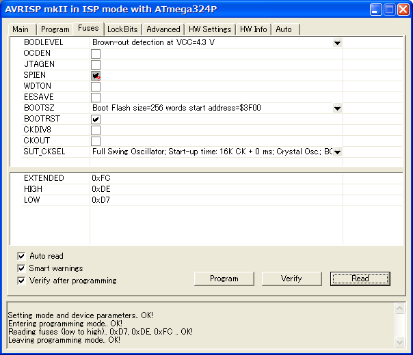Click the SUT_CKSEL label
Viewport: 413px width, 355px height.
coord(44,152)
